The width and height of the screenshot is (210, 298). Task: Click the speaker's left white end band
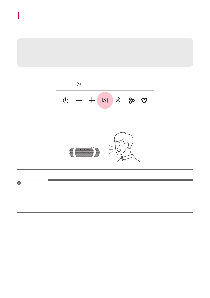tap(75, 152)
